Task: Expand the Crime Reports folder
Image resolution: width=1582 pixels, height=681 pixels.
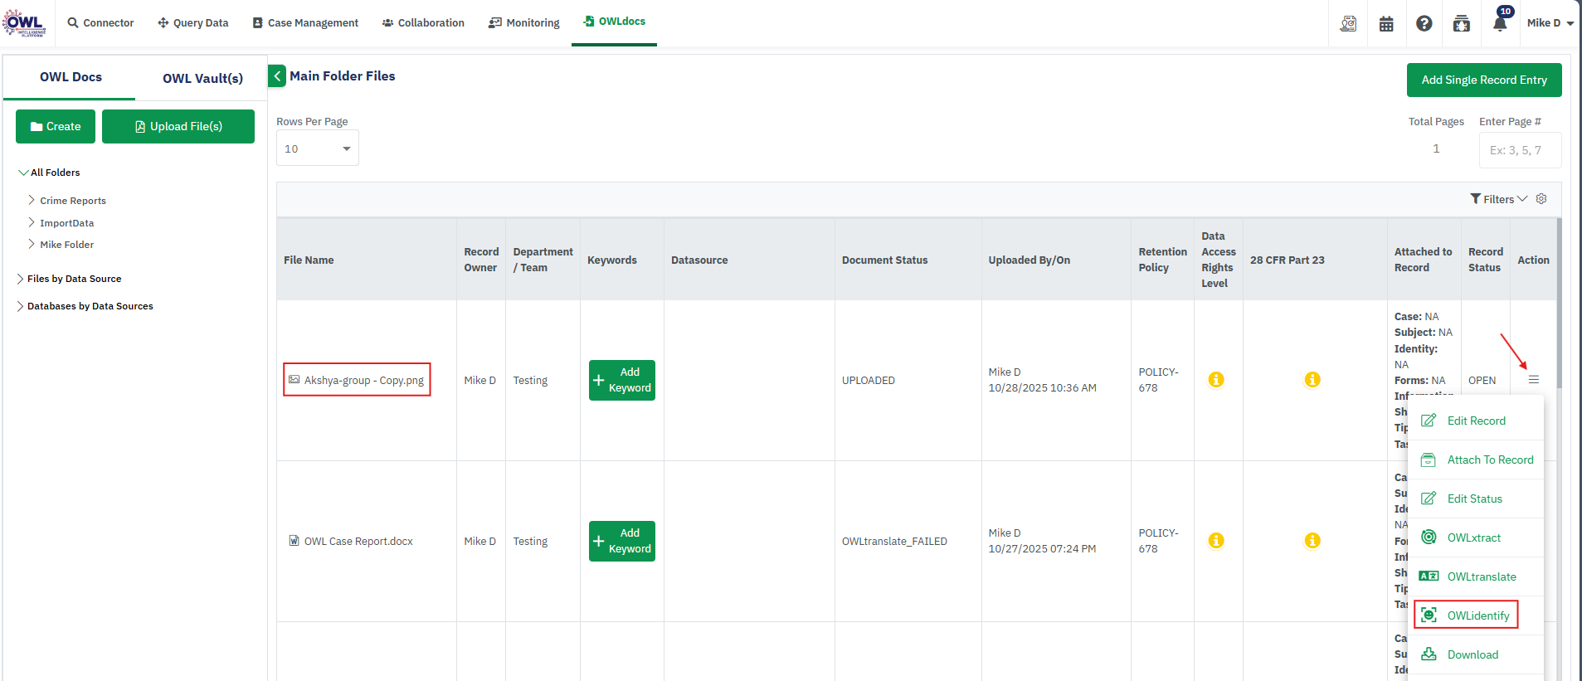Action: coord(32,201)
